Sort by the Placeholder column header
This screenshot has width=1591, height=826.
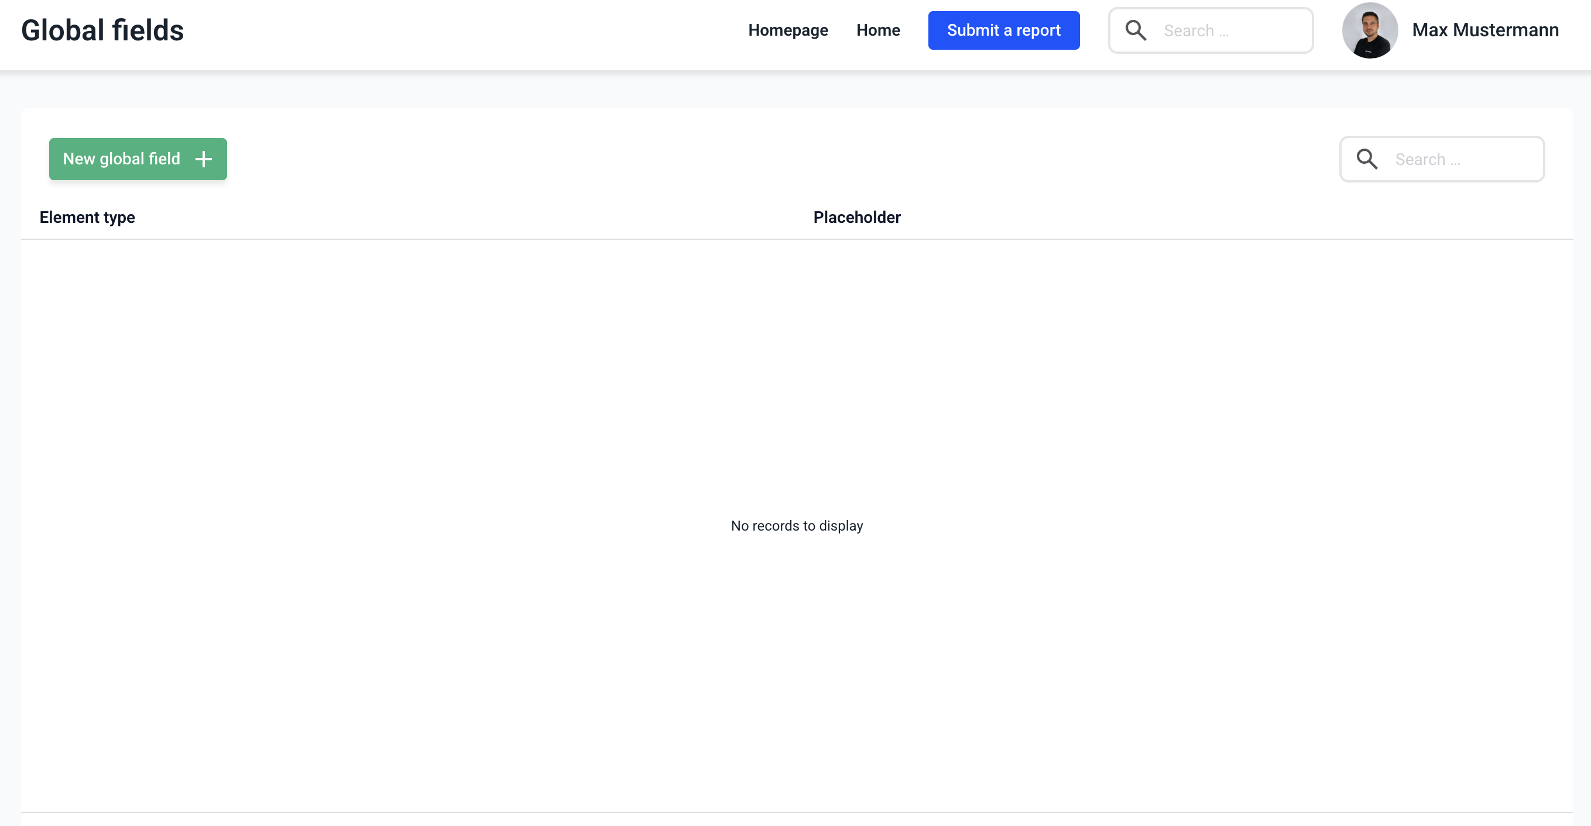[x=856, y=217]
